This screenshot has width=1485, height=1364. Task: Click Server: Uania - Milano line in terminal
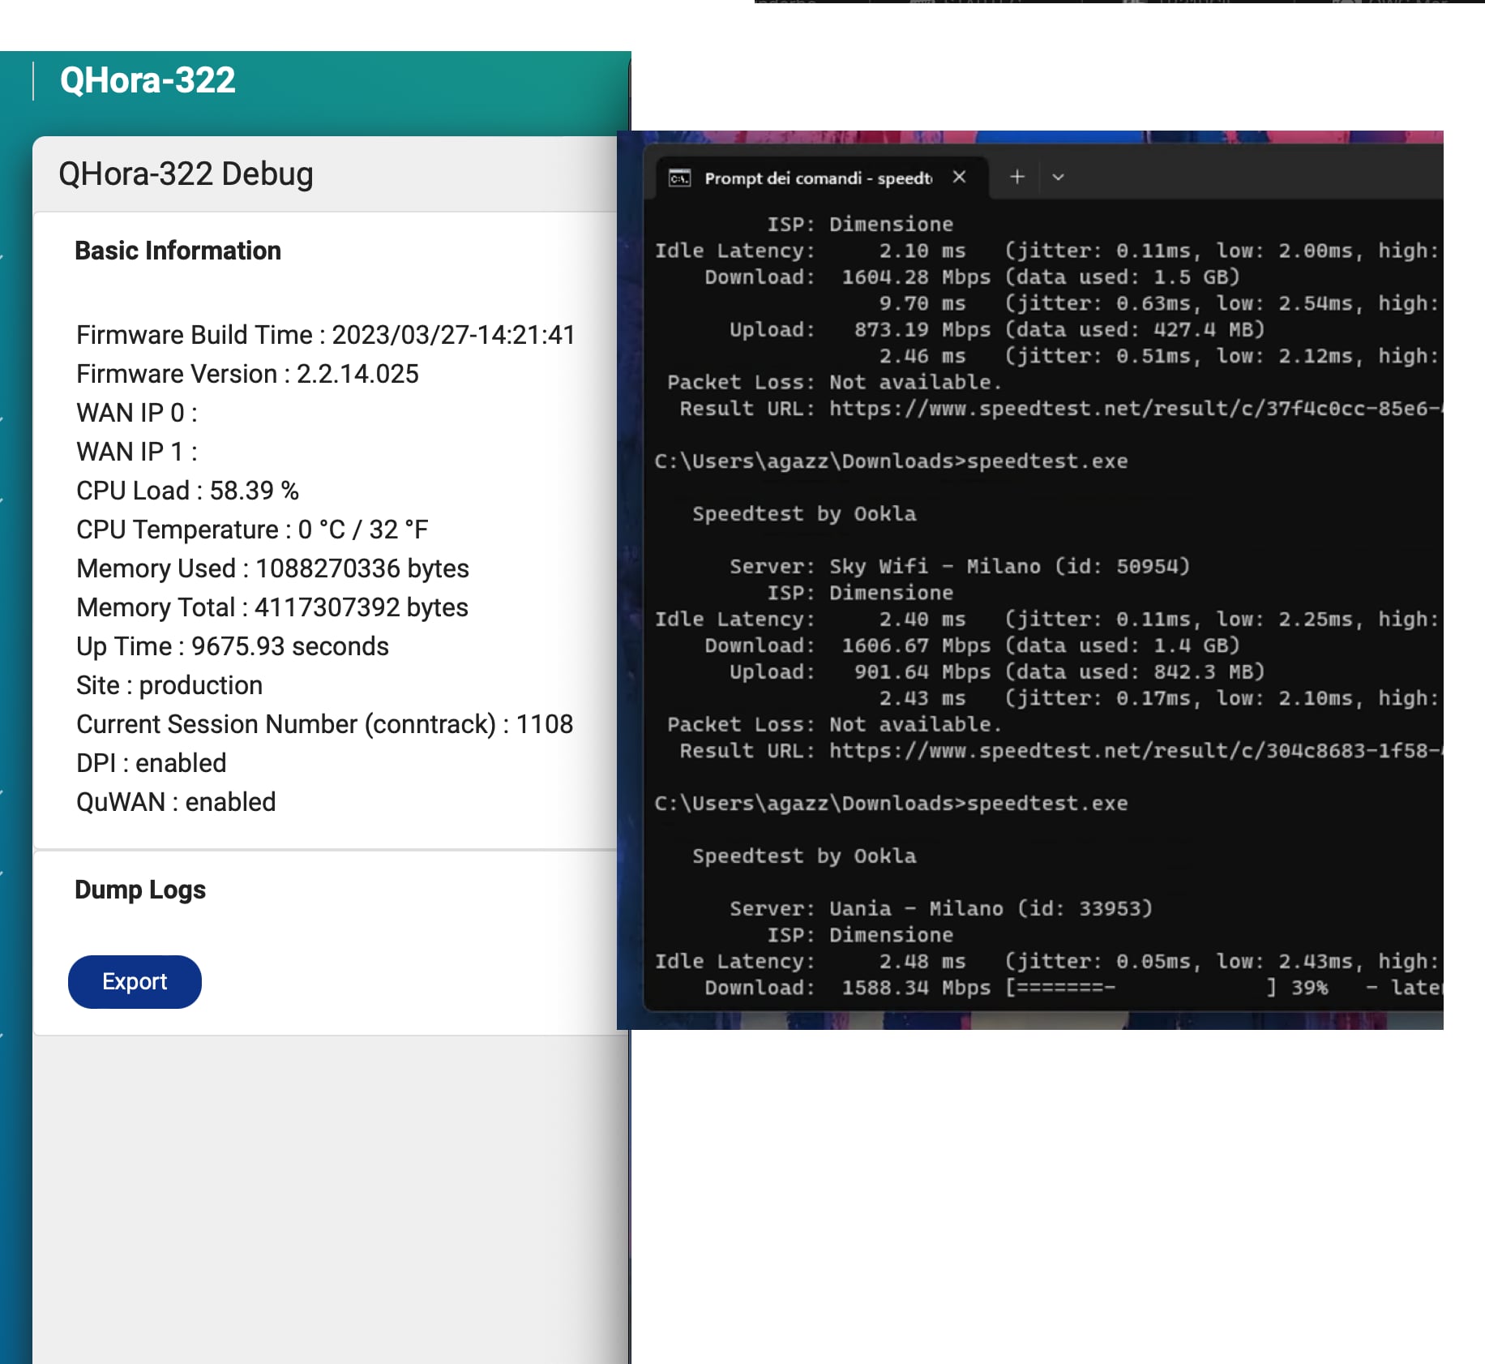click(x=941, y=908)
